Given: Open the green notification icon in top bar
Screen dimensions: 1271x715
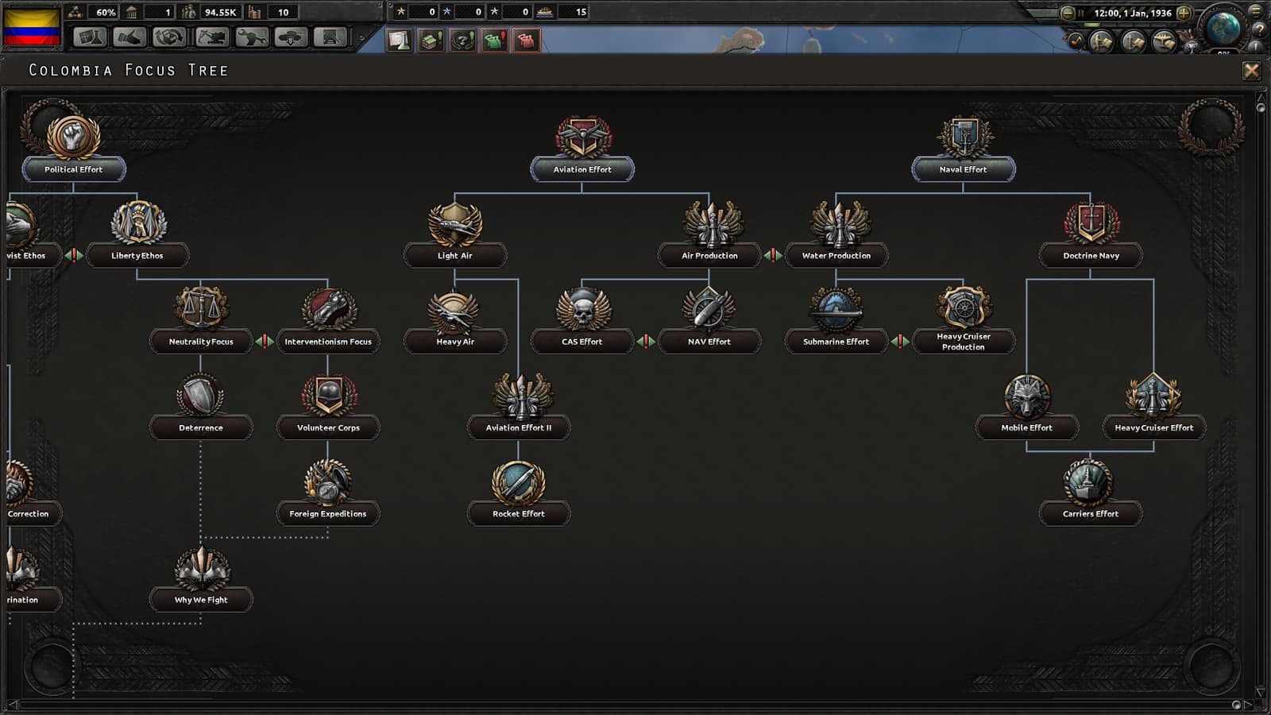Looking at the screenshot, I should point(494,40).
